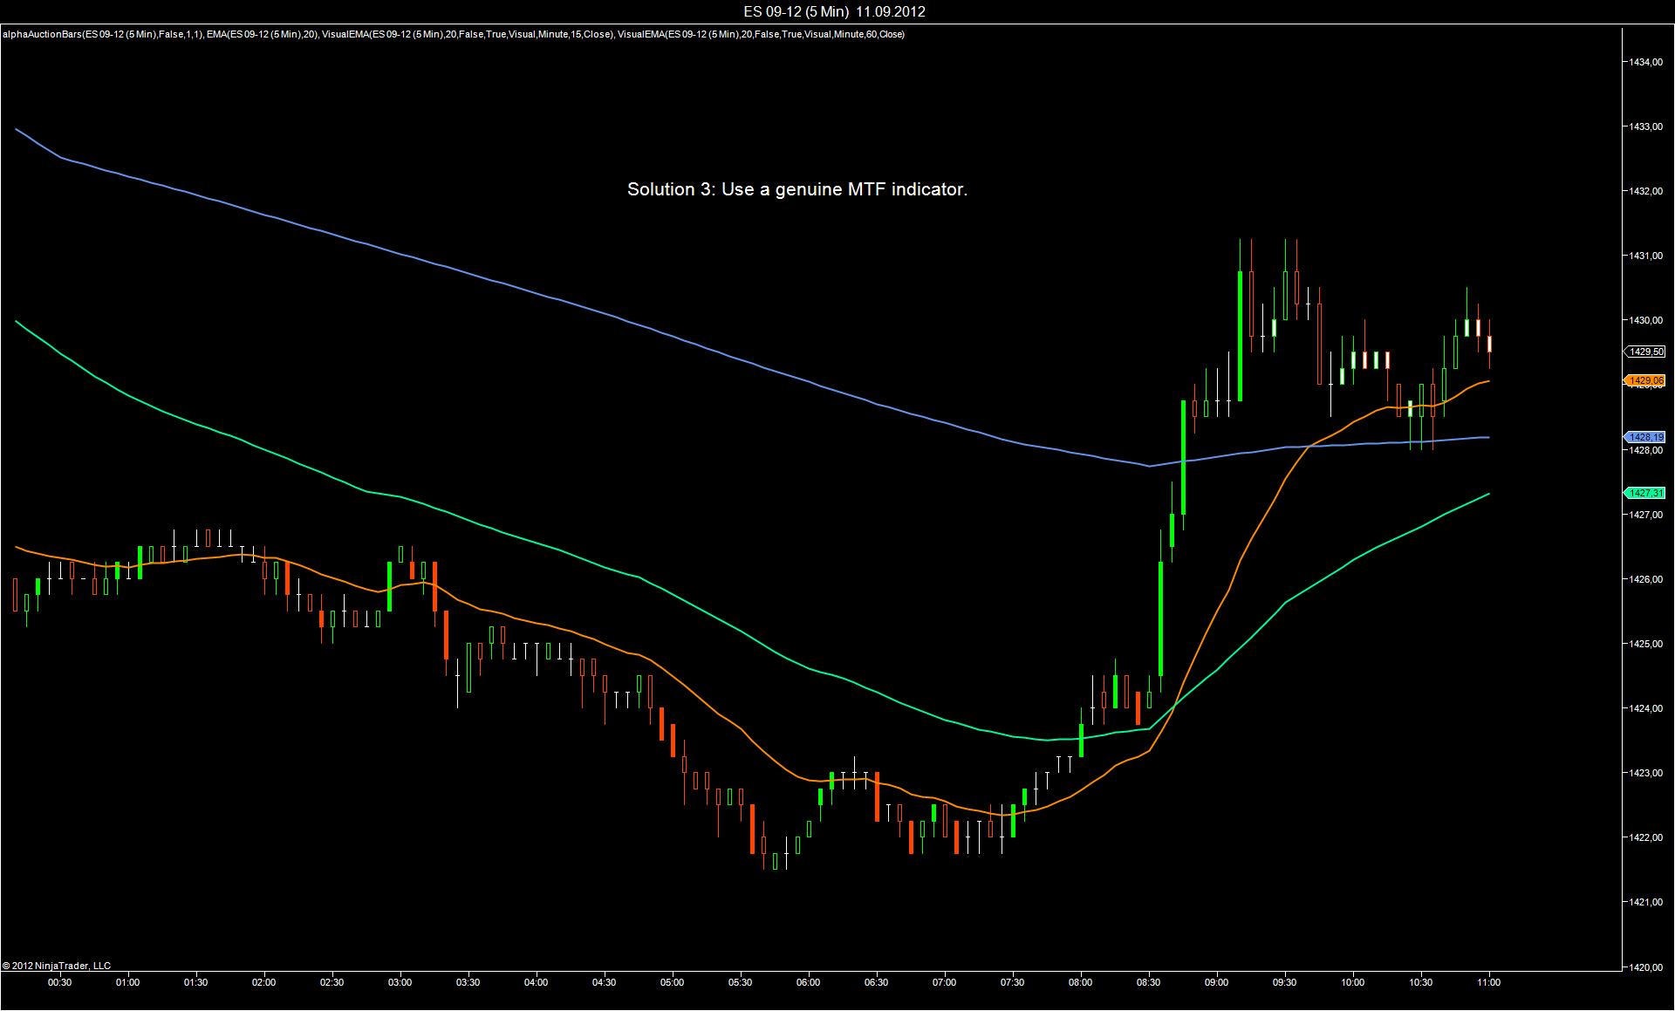Click the 00:30 time axis label
The width and height of the screenshot is (1675, 1011).
(x=60, y=982)
